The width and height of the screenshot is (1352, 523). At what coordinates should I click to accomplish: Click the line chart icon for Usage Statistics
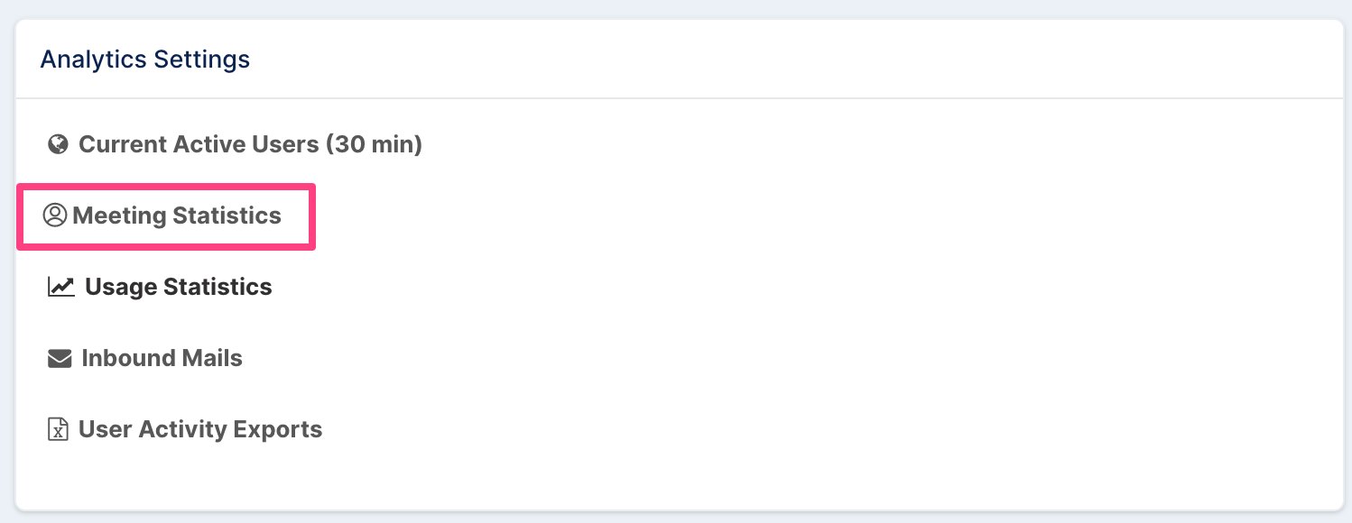[x=60, y=287]
